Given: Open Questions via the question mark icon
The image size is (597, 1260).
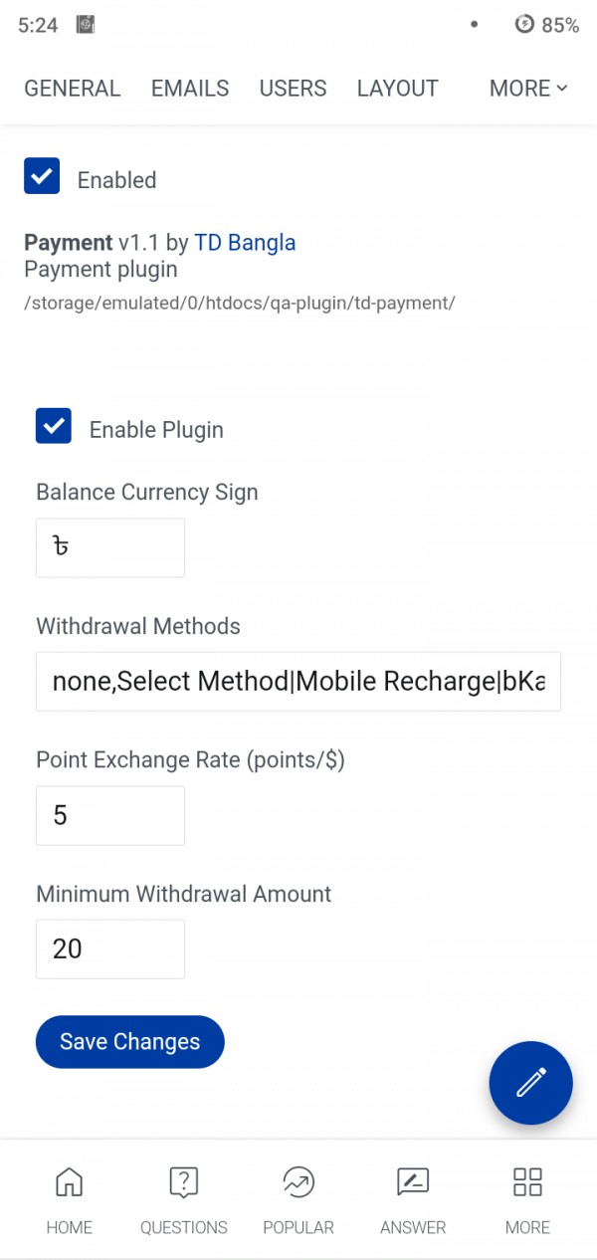Looking at the screenshot, I should pyautogui.click(x=184, y=1182).
